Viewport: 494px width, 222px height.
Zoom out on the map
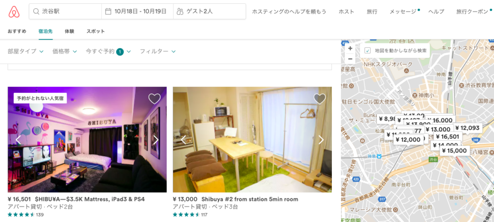(350, 59)
